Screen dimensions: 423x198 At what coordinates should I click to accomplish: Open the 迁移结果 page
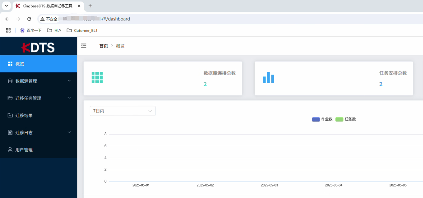pos(39,115)
